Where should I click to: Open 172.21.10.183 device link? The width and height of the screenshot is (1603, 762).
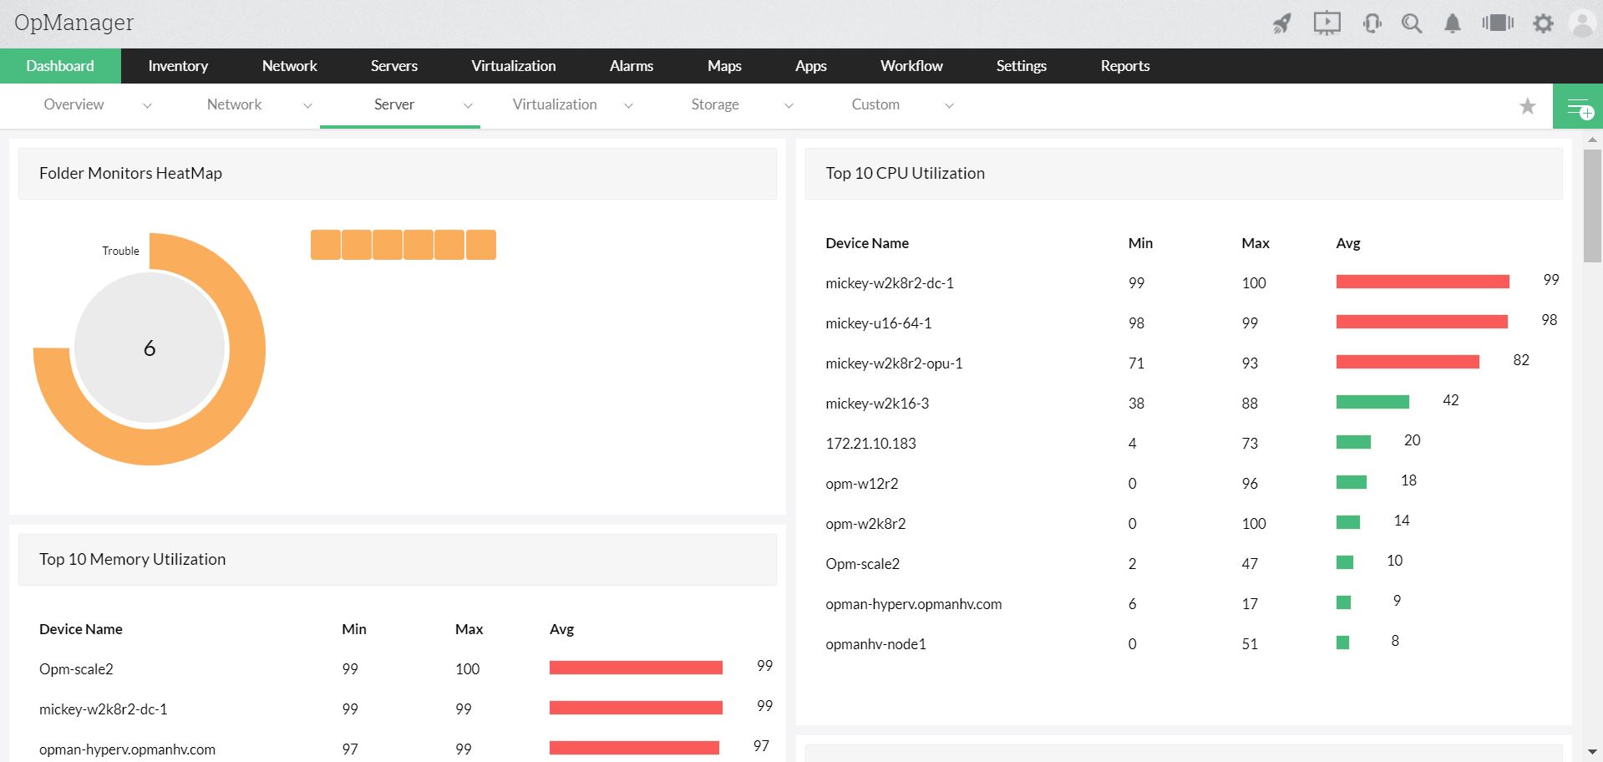click(870, 444)
